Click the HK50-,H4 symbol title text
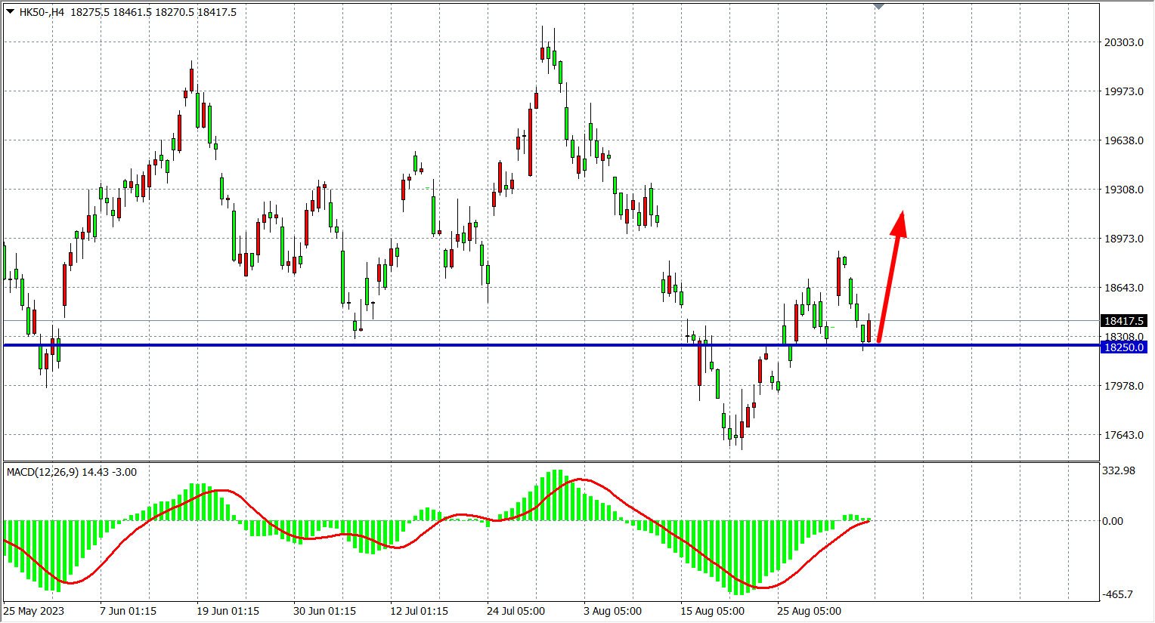Image resolution: width=1155 pixels, height=623 pixels. [x=42, y=12]
